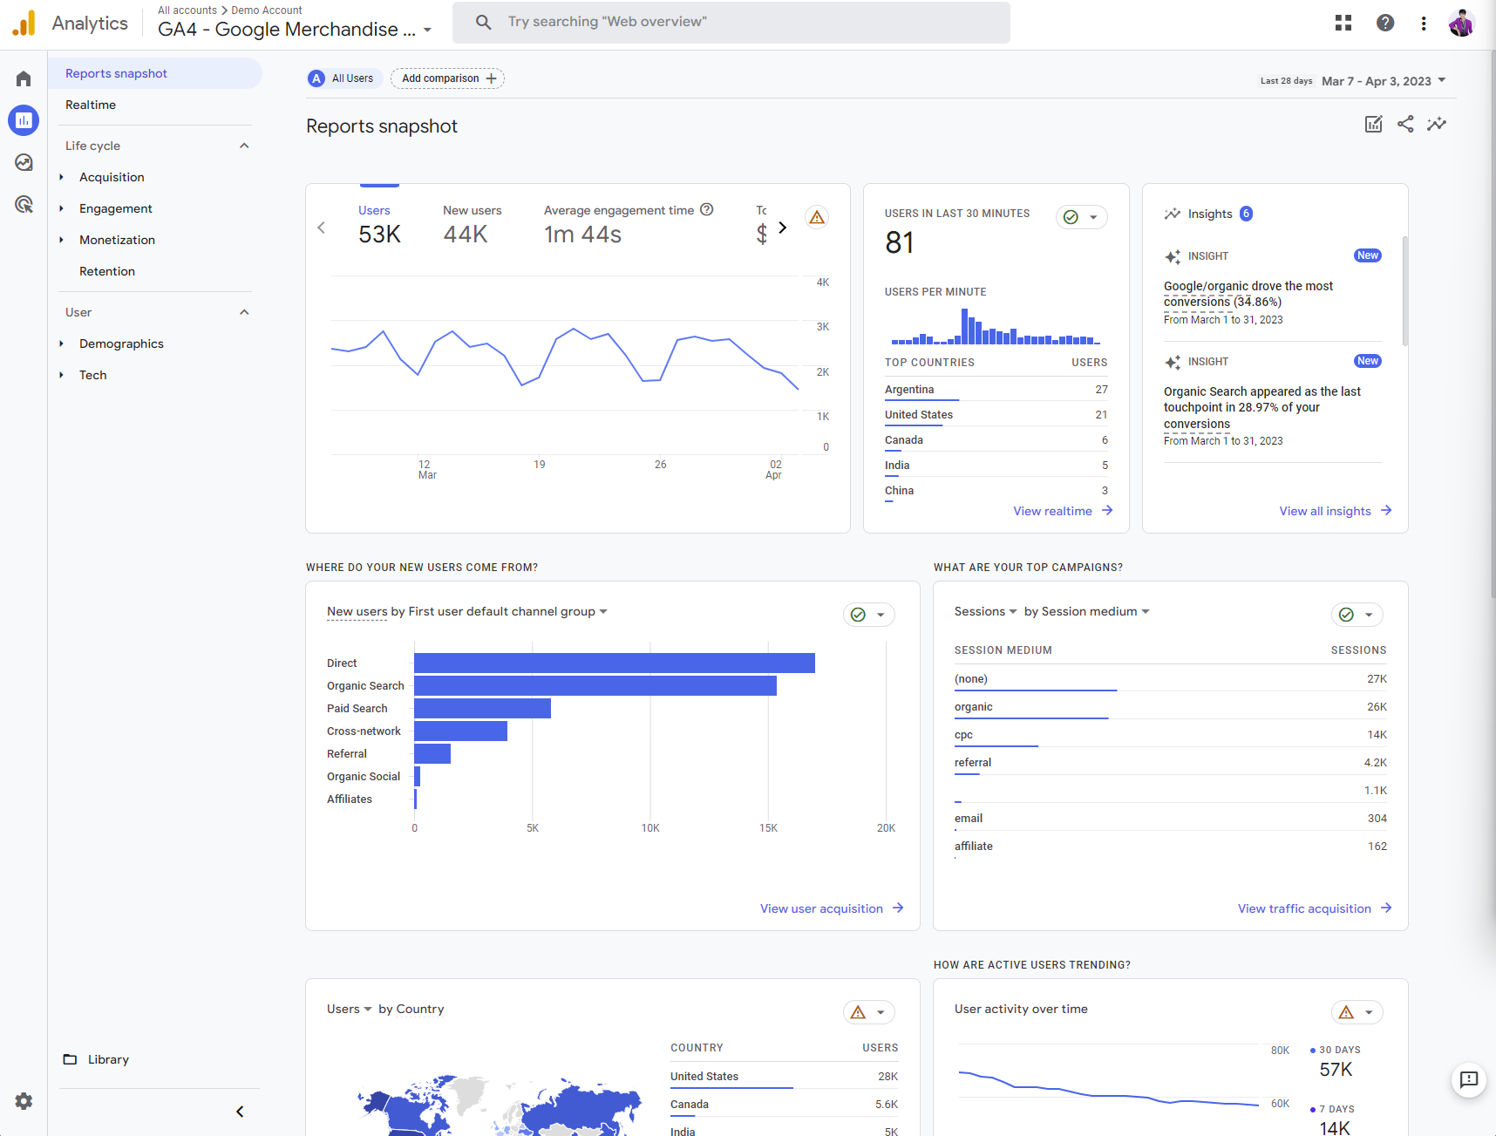Click the search bar at the top
1496x1136 pixels.
(731, 22)
